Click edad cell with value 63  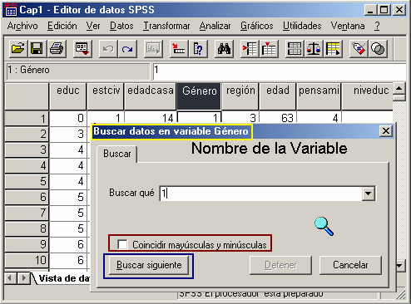click(278, 118)
